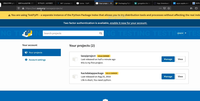
Task: Click the enable it now for your account link
Action: point(128,23)
